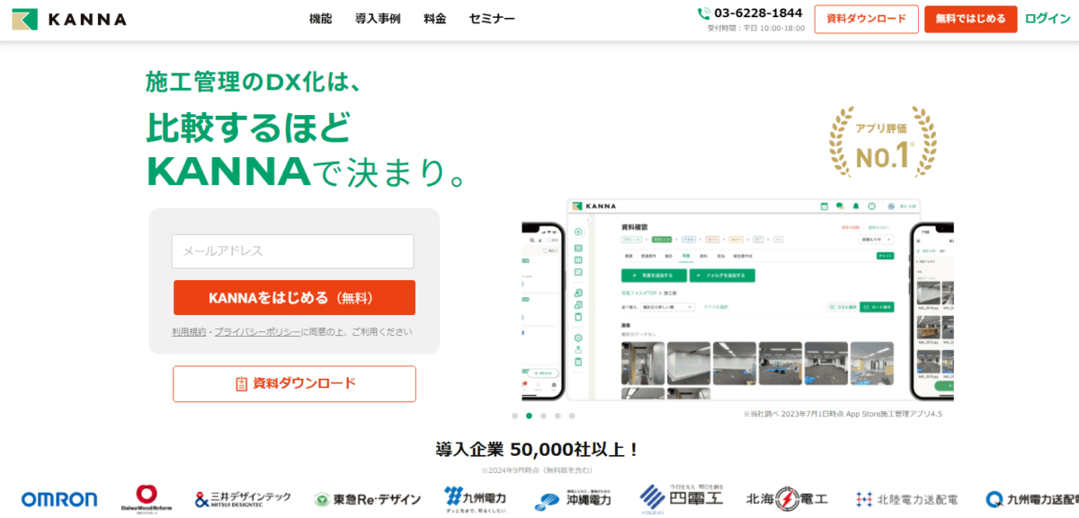Go to the 料金 page
The width and height of the screenshot is (1079, 518).
coord(435,19)
